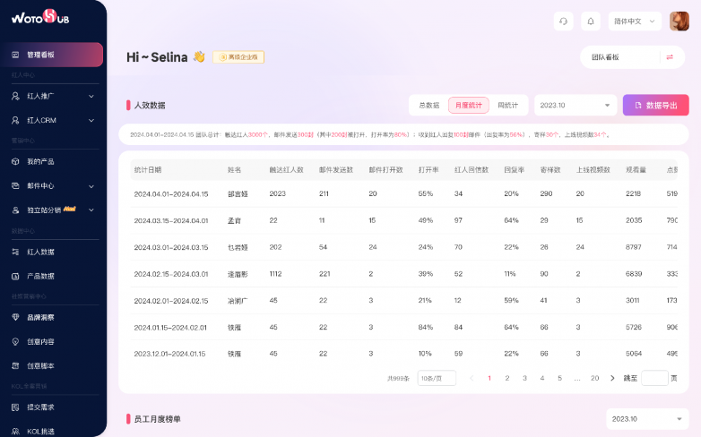Go to page 2 in pagination

pos(507,378)
